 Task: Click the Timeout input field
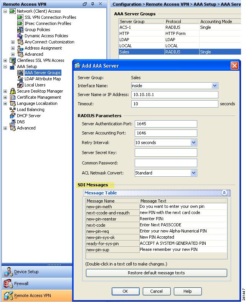coord(175,104)
